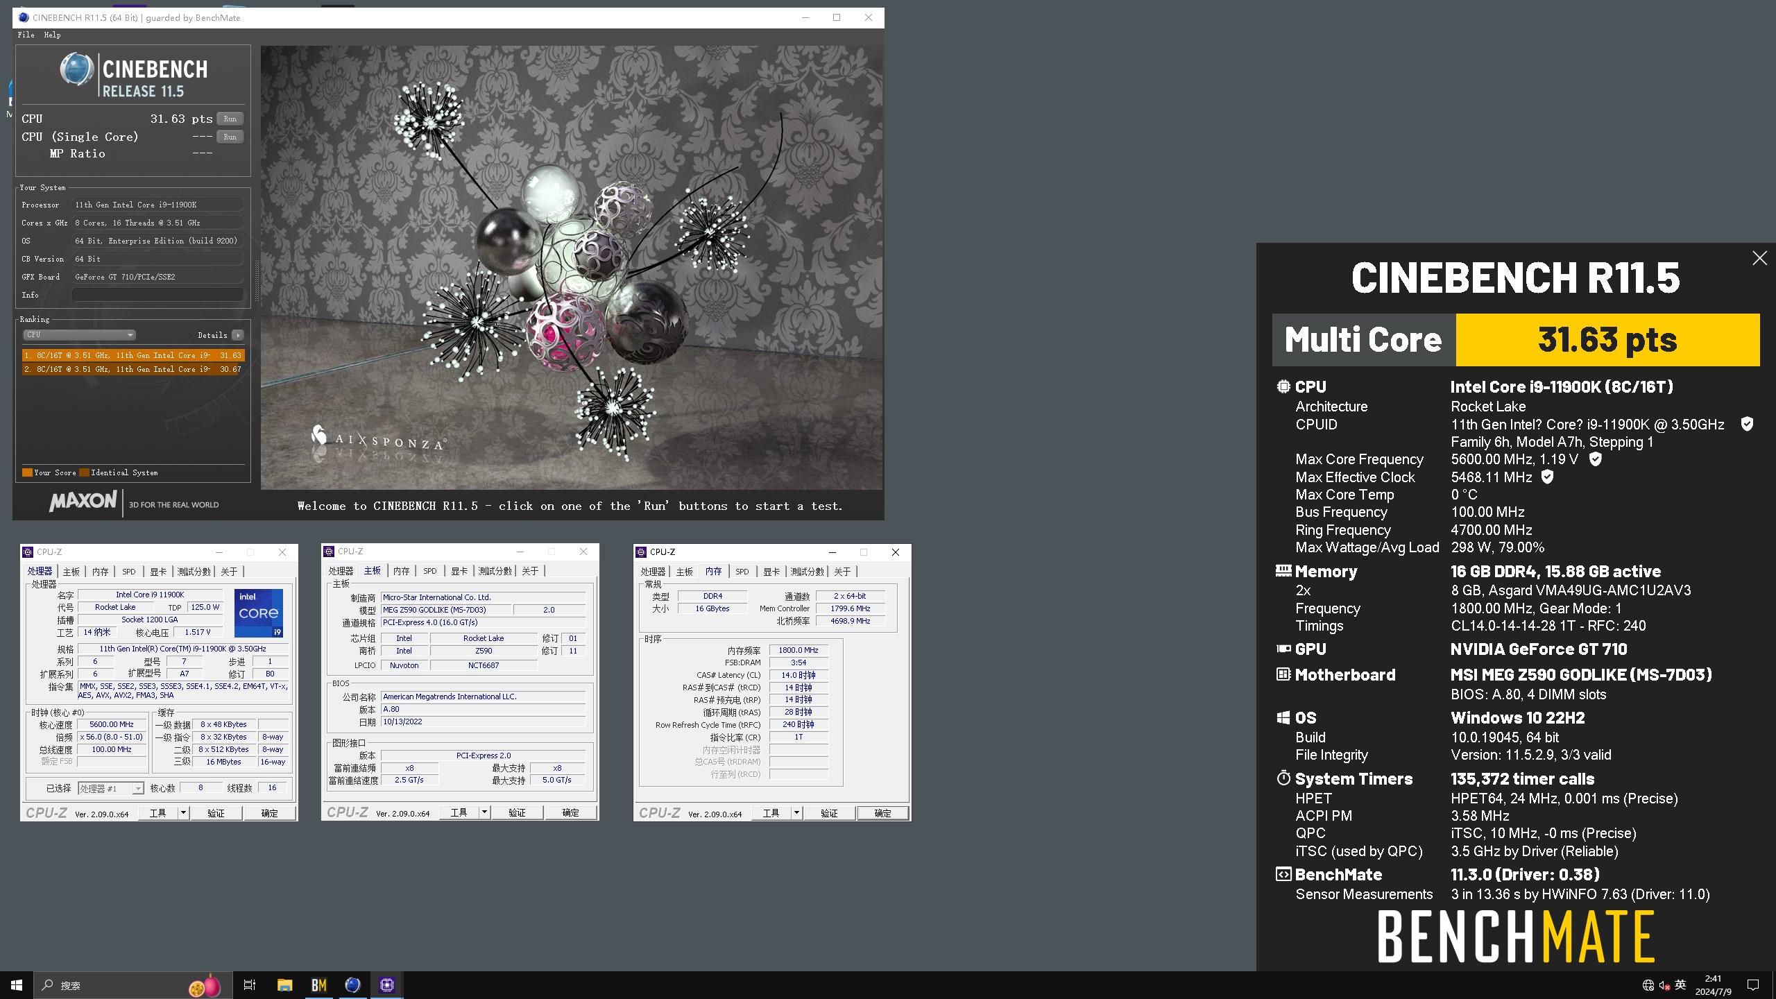Run the CPU Single Core test
1776x999 pixels.
(x=230, y=137)
